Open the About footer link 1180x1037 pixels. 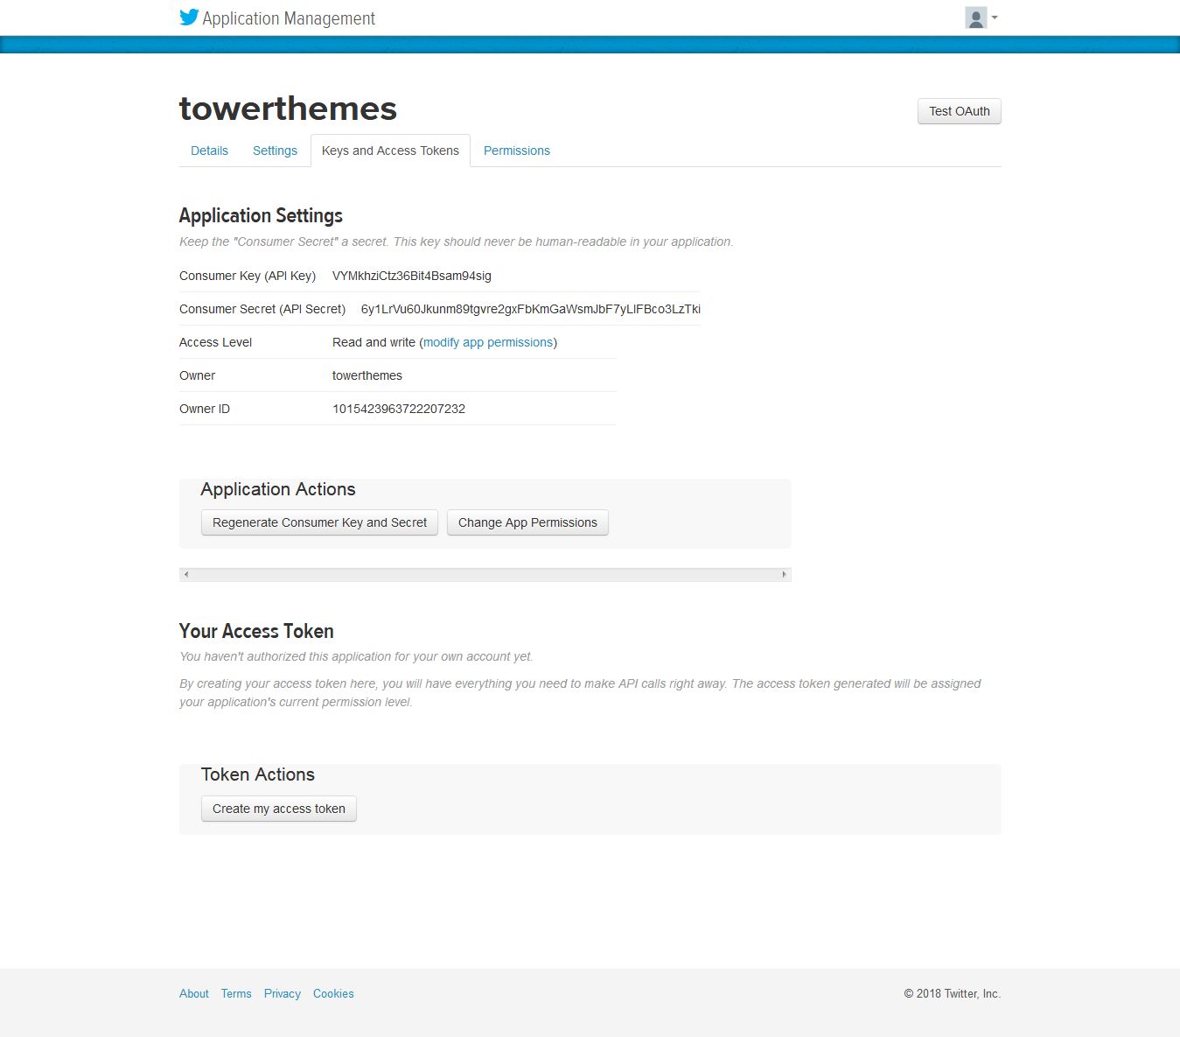pyautogui.click(x=194, y=993)
